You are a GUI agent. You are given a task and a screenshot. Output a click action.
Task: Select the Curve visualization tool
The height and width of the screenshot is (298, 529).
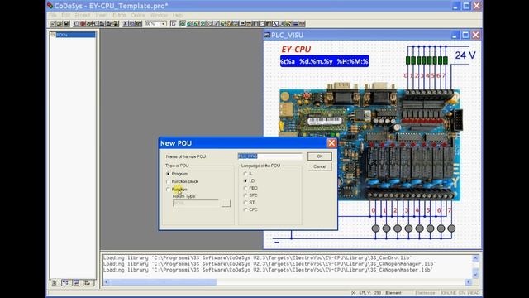point(217,24)
